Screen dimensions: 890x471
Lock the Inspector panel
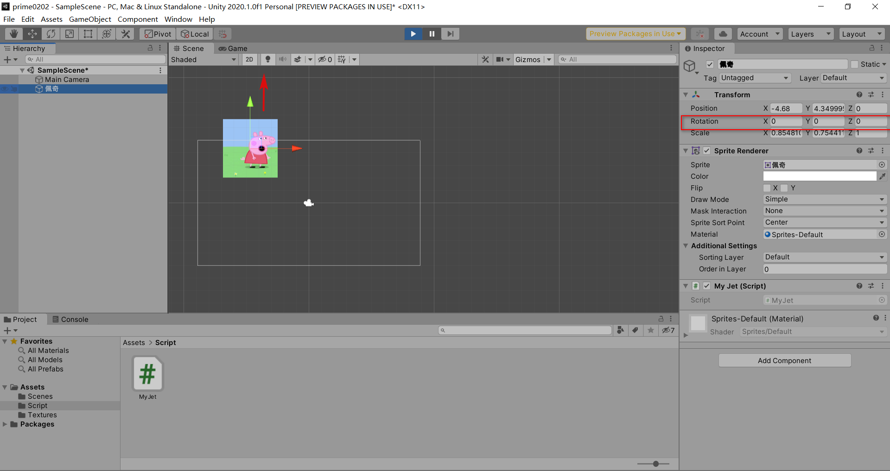tap(871, 48)
